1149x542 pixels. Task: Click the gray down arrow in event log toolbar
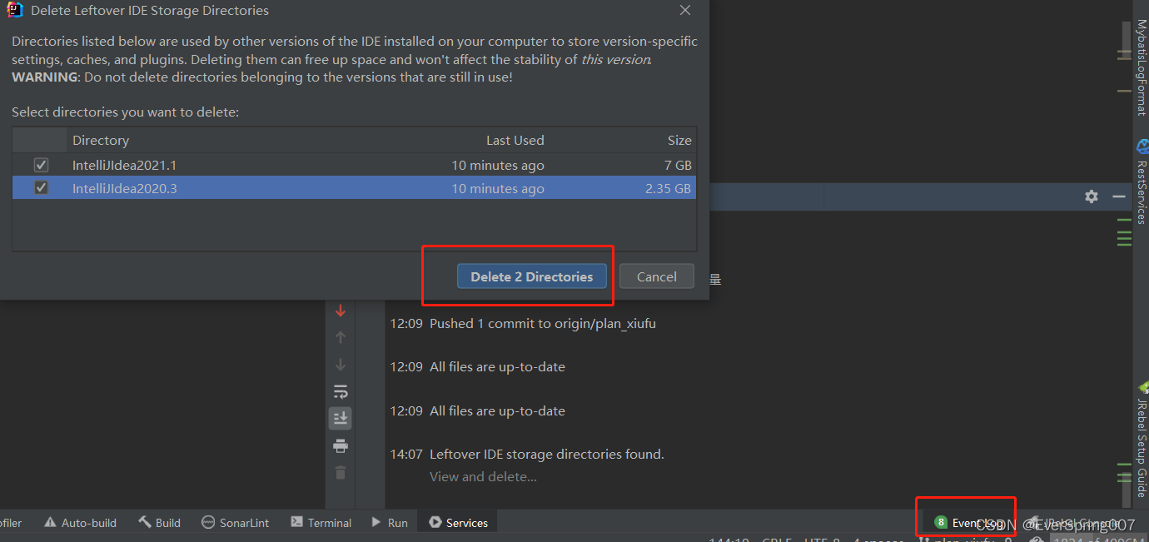click(340, 365)
